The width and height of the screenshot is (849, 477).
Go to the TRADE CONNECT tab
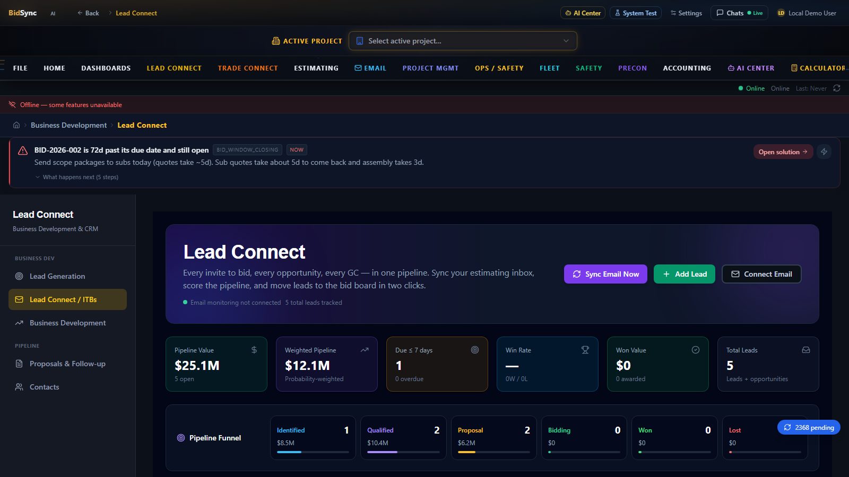point(248,68)
